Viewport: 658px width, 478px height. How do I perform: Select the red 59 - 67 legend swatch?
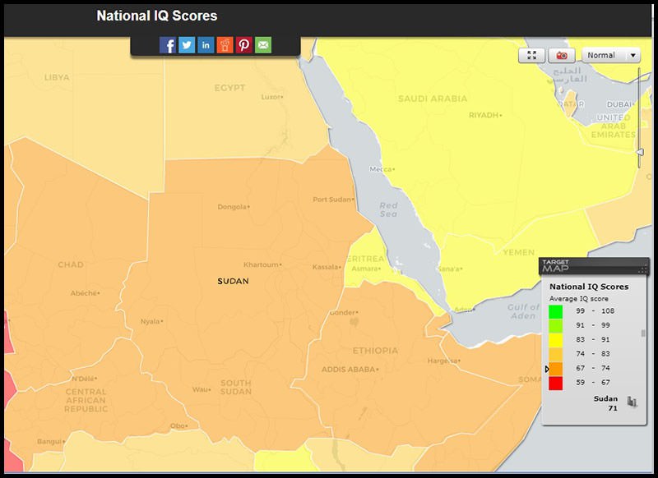[x=555, y=383]
